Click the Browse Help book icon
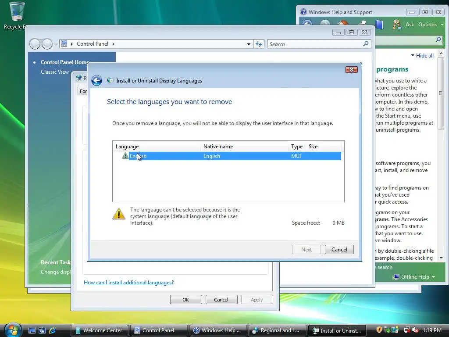Viewport: 449px width, 337px height. [x=379, y=25]
